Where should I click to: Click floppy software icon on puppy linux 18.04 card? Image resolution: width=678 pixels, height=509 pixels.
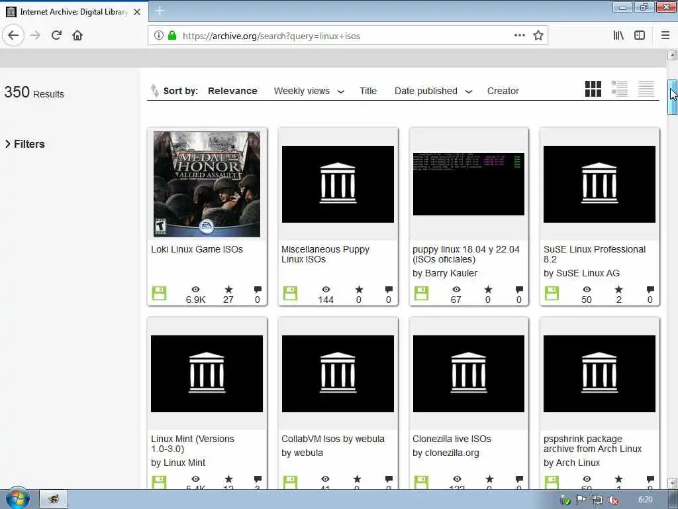click(421, 293)
